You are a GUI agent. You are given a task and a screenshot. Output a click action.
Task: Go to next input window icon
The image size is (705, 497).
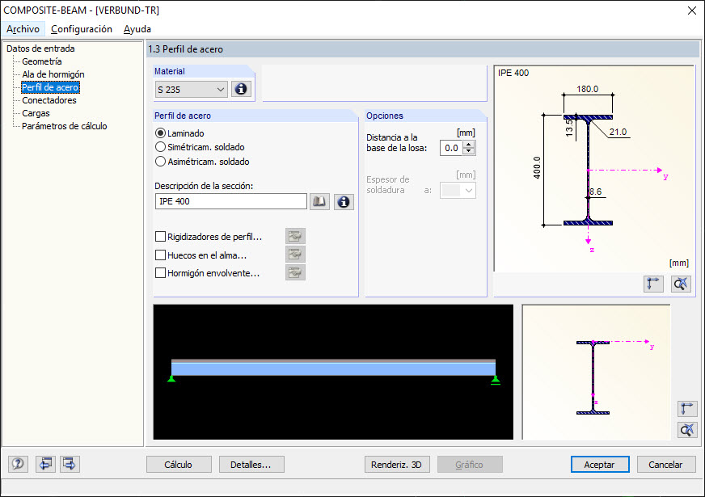tap(70, 464)
